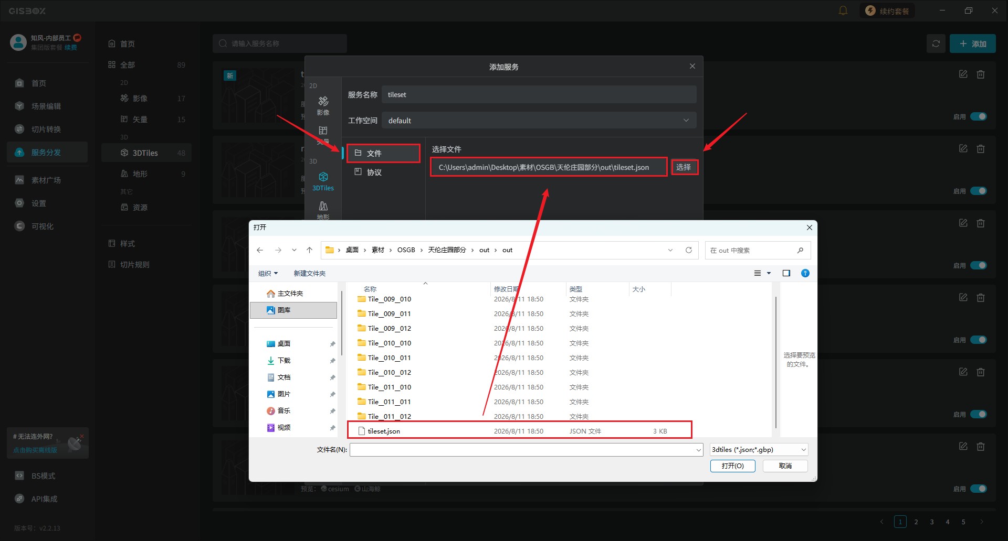Open Tile Conversion (切片转换) in the sidebar
Image resolution: width=1008 pixels, height=541 pixels.
pyautogui.click(x=46, y=129)
